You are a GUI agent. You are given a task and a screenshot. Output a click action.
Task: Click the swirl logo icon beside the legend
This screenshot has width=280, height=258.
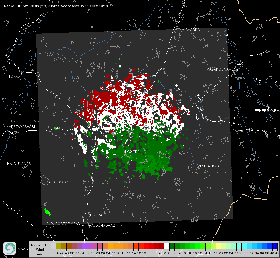click(10, 248)
